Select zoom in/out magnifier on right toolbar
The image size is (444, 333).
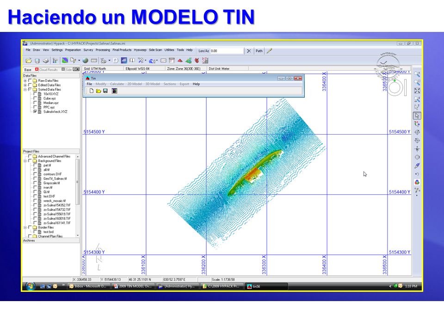click(417, 74)
